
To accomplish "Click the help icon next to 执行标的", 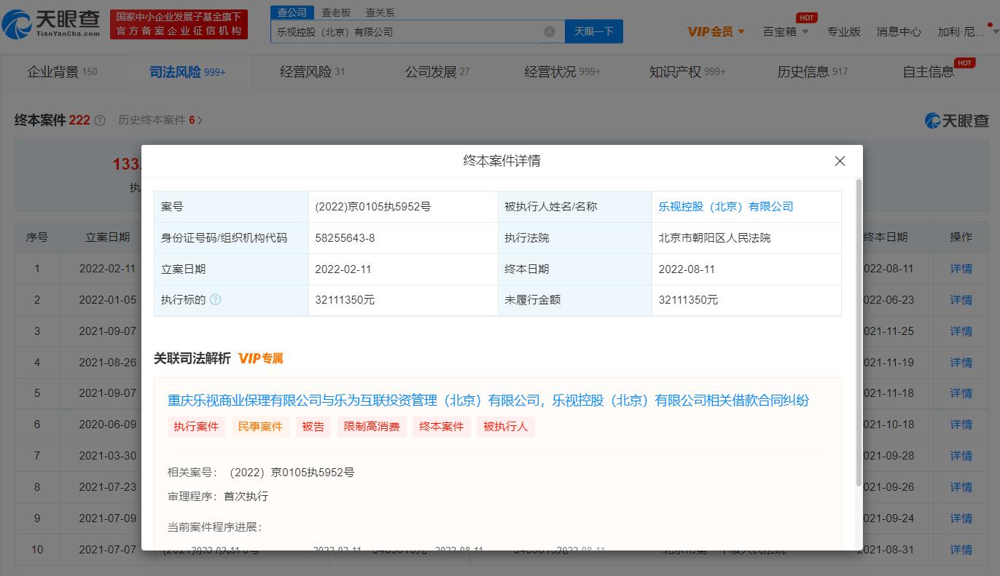I will 216,299.
